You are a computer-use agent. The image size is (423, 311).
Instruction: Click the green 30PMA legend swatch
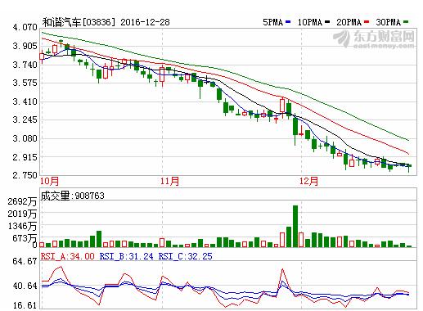406,22
